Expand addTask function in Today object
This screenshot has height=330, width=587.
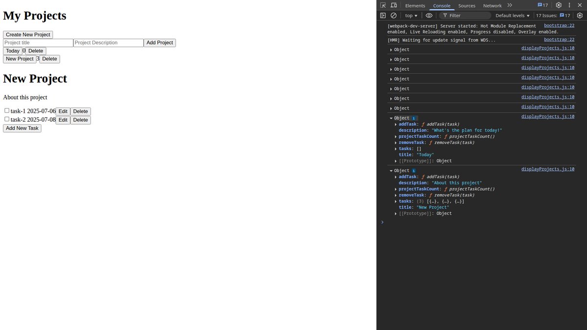click(396, 124)
